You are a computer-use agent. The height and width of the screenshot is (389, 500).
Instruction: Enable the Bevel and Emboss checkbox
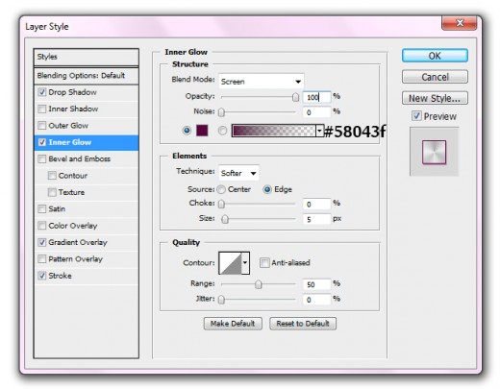42,158
